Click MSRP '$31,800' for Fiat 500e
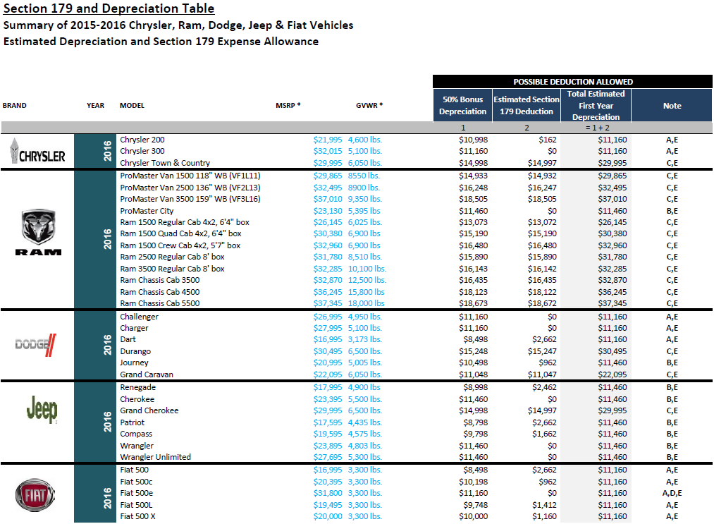 pos(328,493)
